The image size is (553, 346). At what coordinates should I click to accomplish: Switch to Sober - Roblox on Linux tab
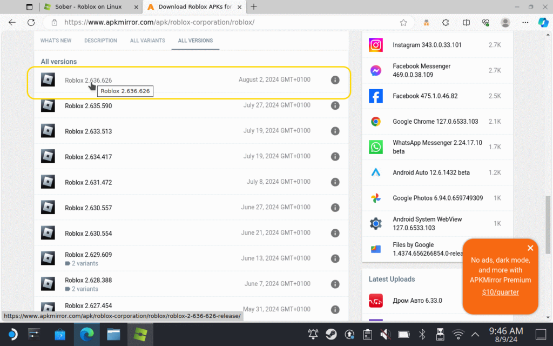pos(90,7)
